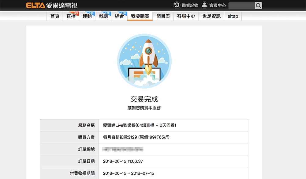Click the 交易完成 heading
Viewport: 306px width, 179px height.
click(x=144, y=99)
